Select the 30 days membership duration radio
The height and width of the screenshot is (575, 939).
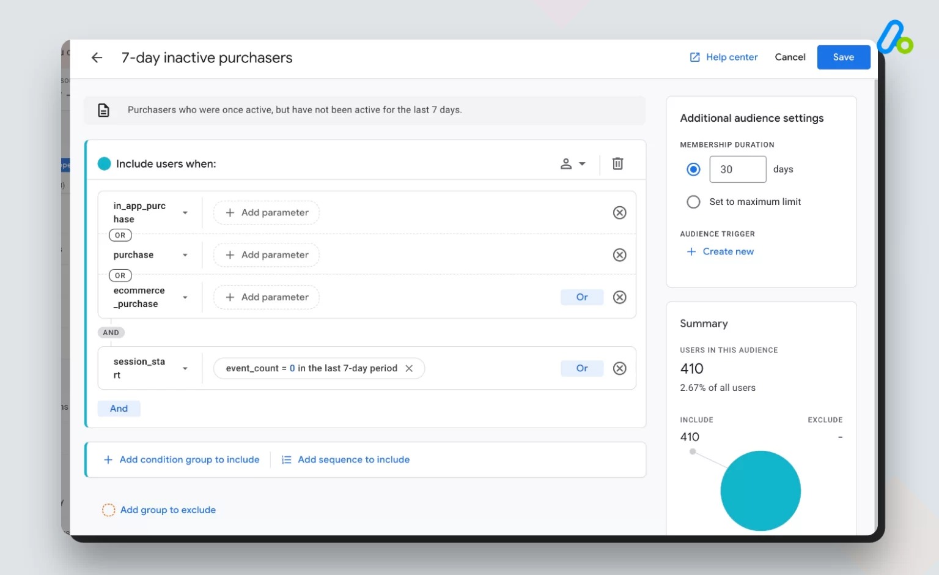693,169
